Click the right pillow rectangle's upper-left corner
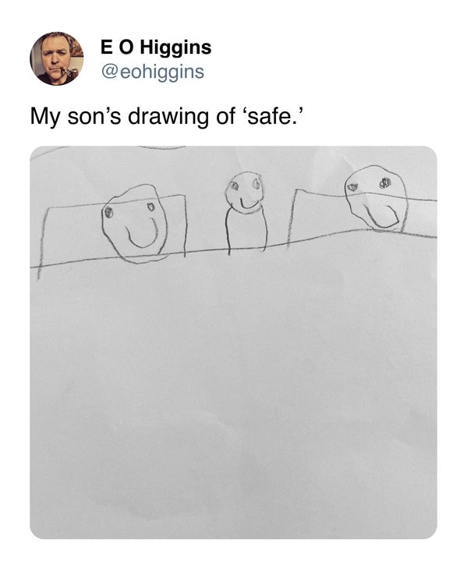Viewport: 467px width, 571px height. point(297,190)
